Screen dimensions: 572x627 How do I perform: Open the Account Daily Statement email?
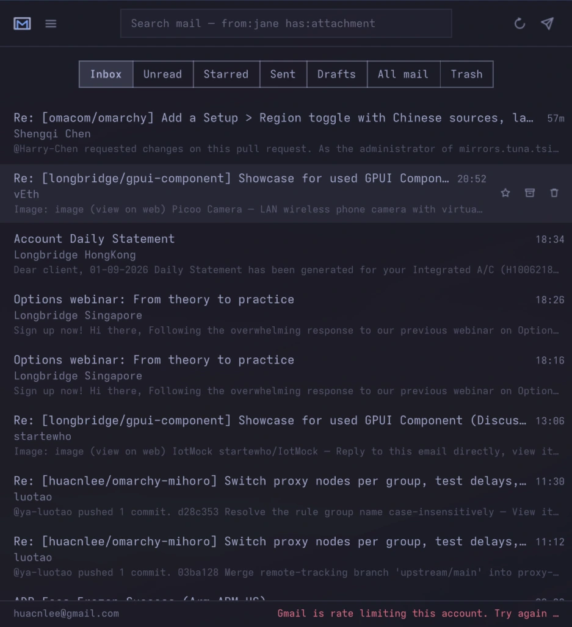tap(286, 254)
